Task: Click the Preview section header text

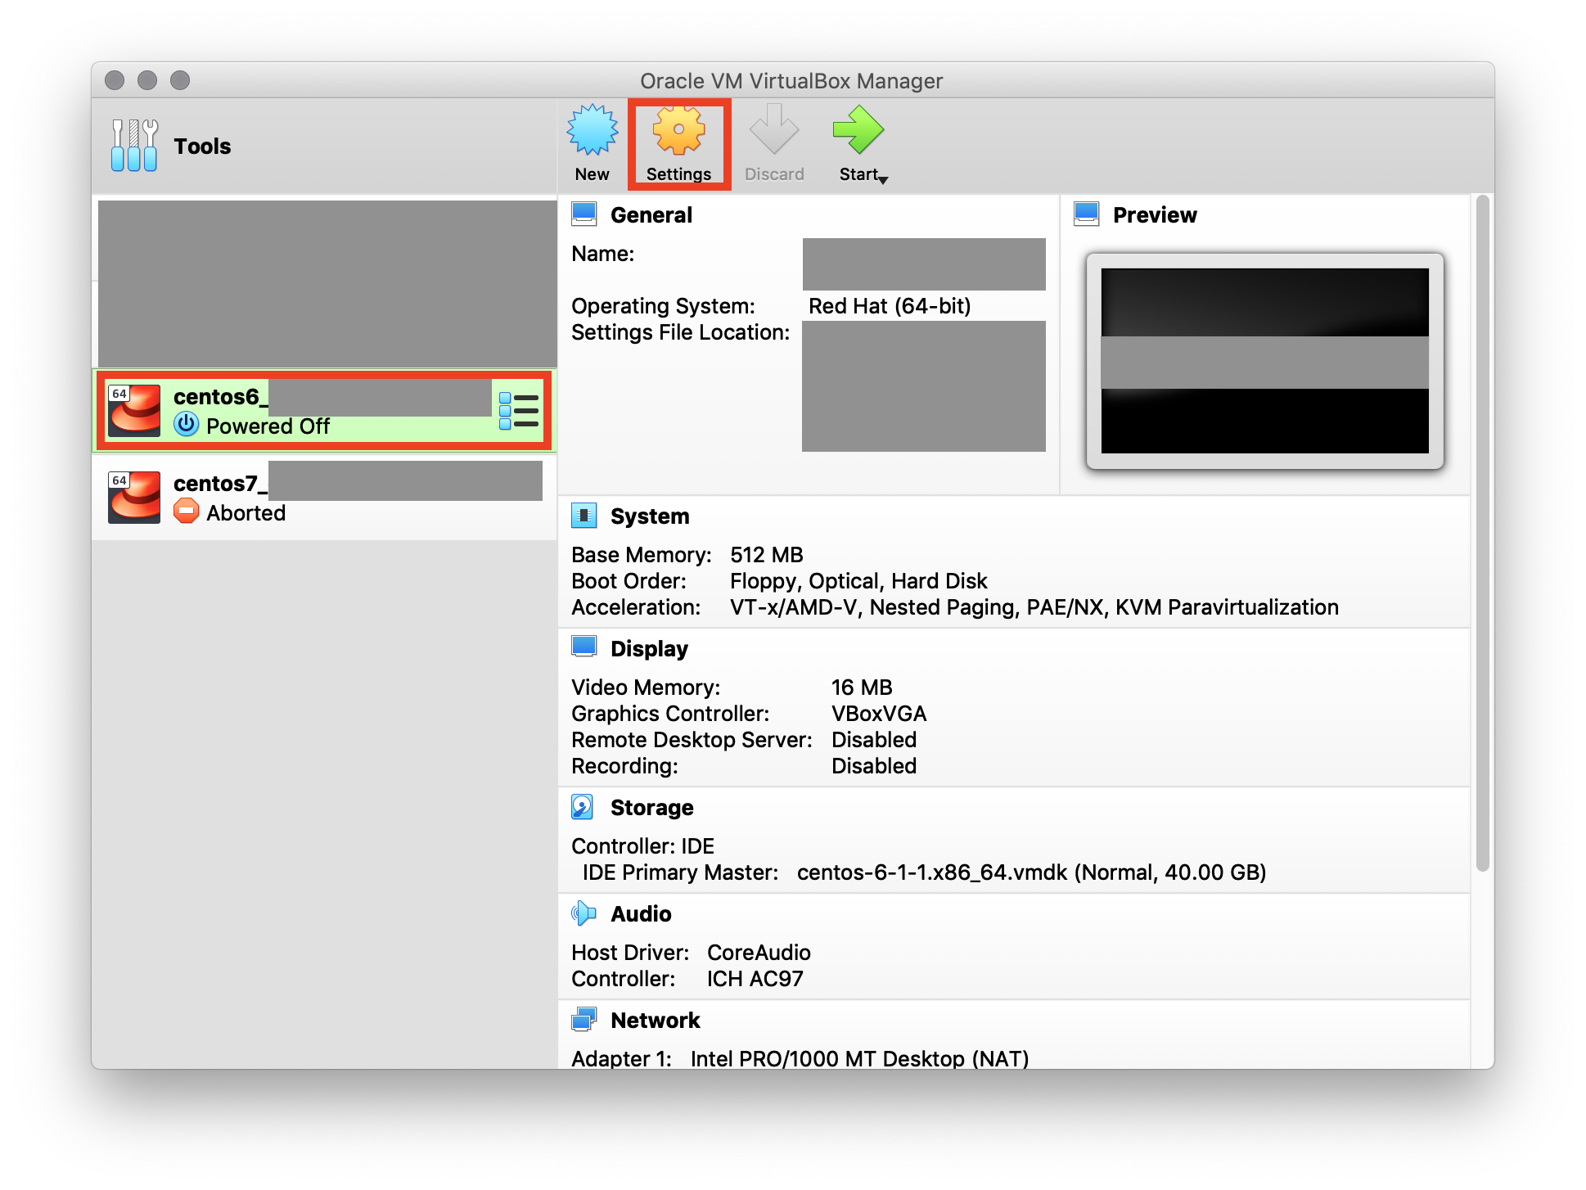Action: coord(1155,215)
